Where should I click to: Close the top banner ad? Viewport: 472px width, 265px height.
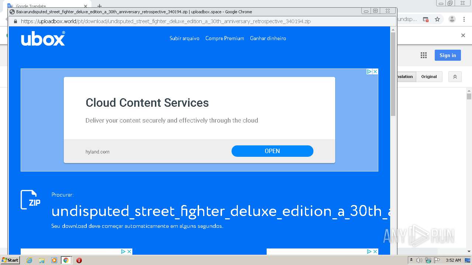coord(375,72)
